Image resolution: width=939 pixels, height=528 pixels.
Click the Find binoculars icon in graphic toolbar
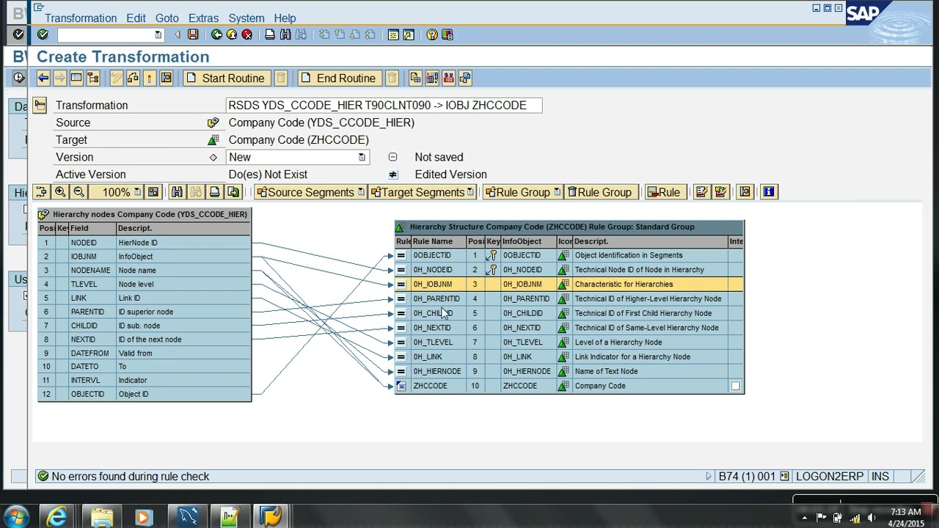[177, 192]
